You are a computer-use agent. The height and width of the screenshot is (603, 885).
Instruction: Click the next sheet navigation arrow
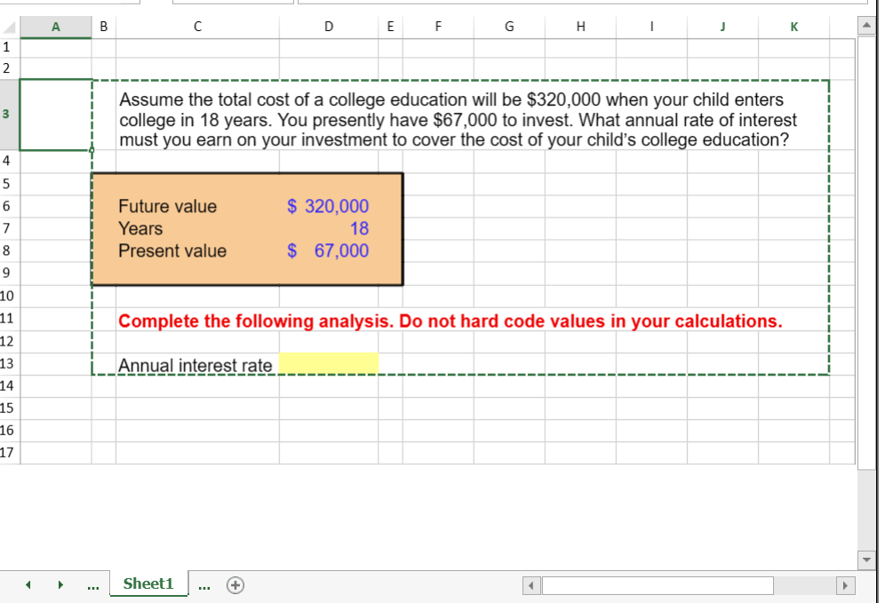60,584
